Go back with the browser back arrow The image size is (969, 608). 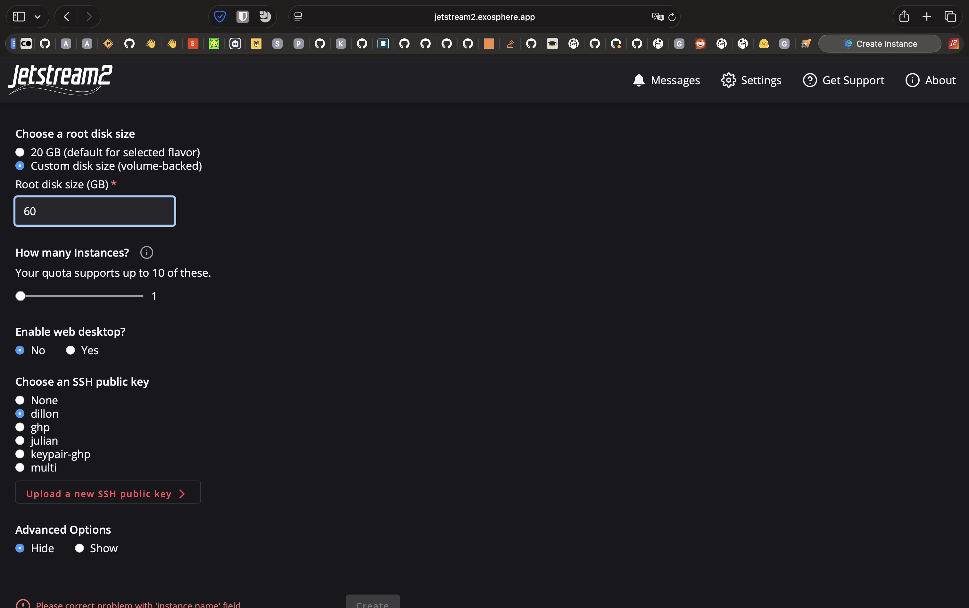pyautogui.click(x=67, y=16)
